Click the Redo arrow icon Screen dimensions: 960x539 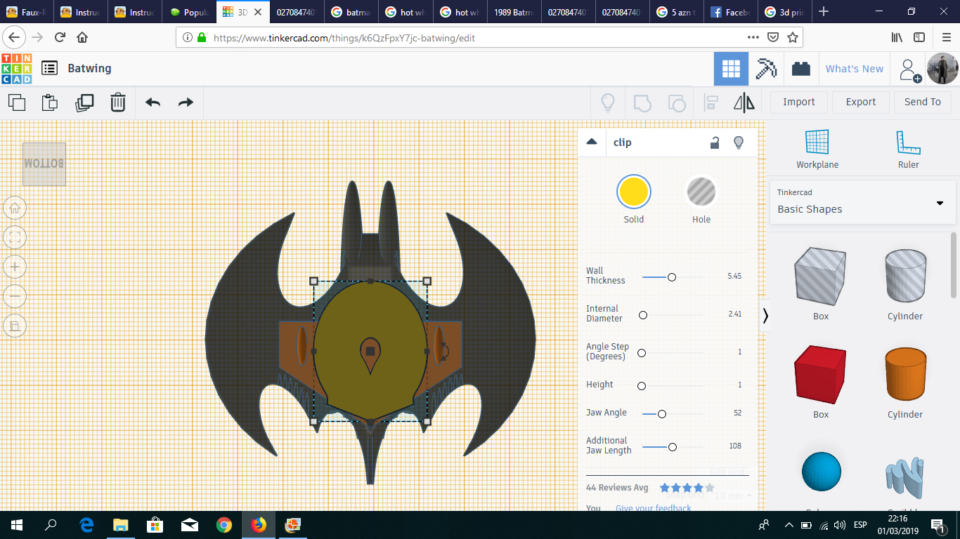click(186, 102)
